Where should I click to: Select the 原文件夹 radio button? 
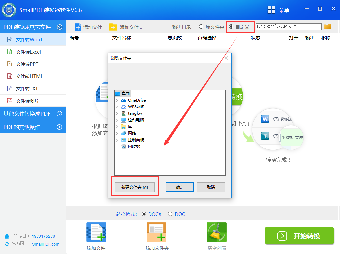pos(201,27)
